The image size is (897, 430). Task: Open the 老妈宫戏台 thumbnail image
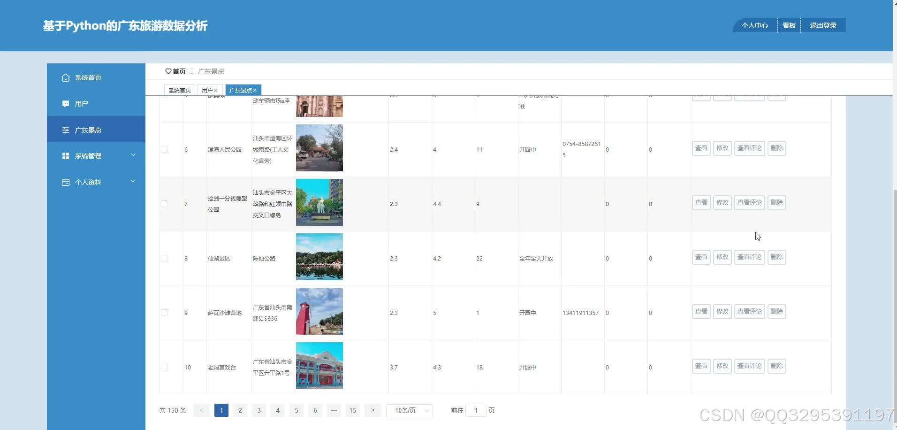coord(319,366)
